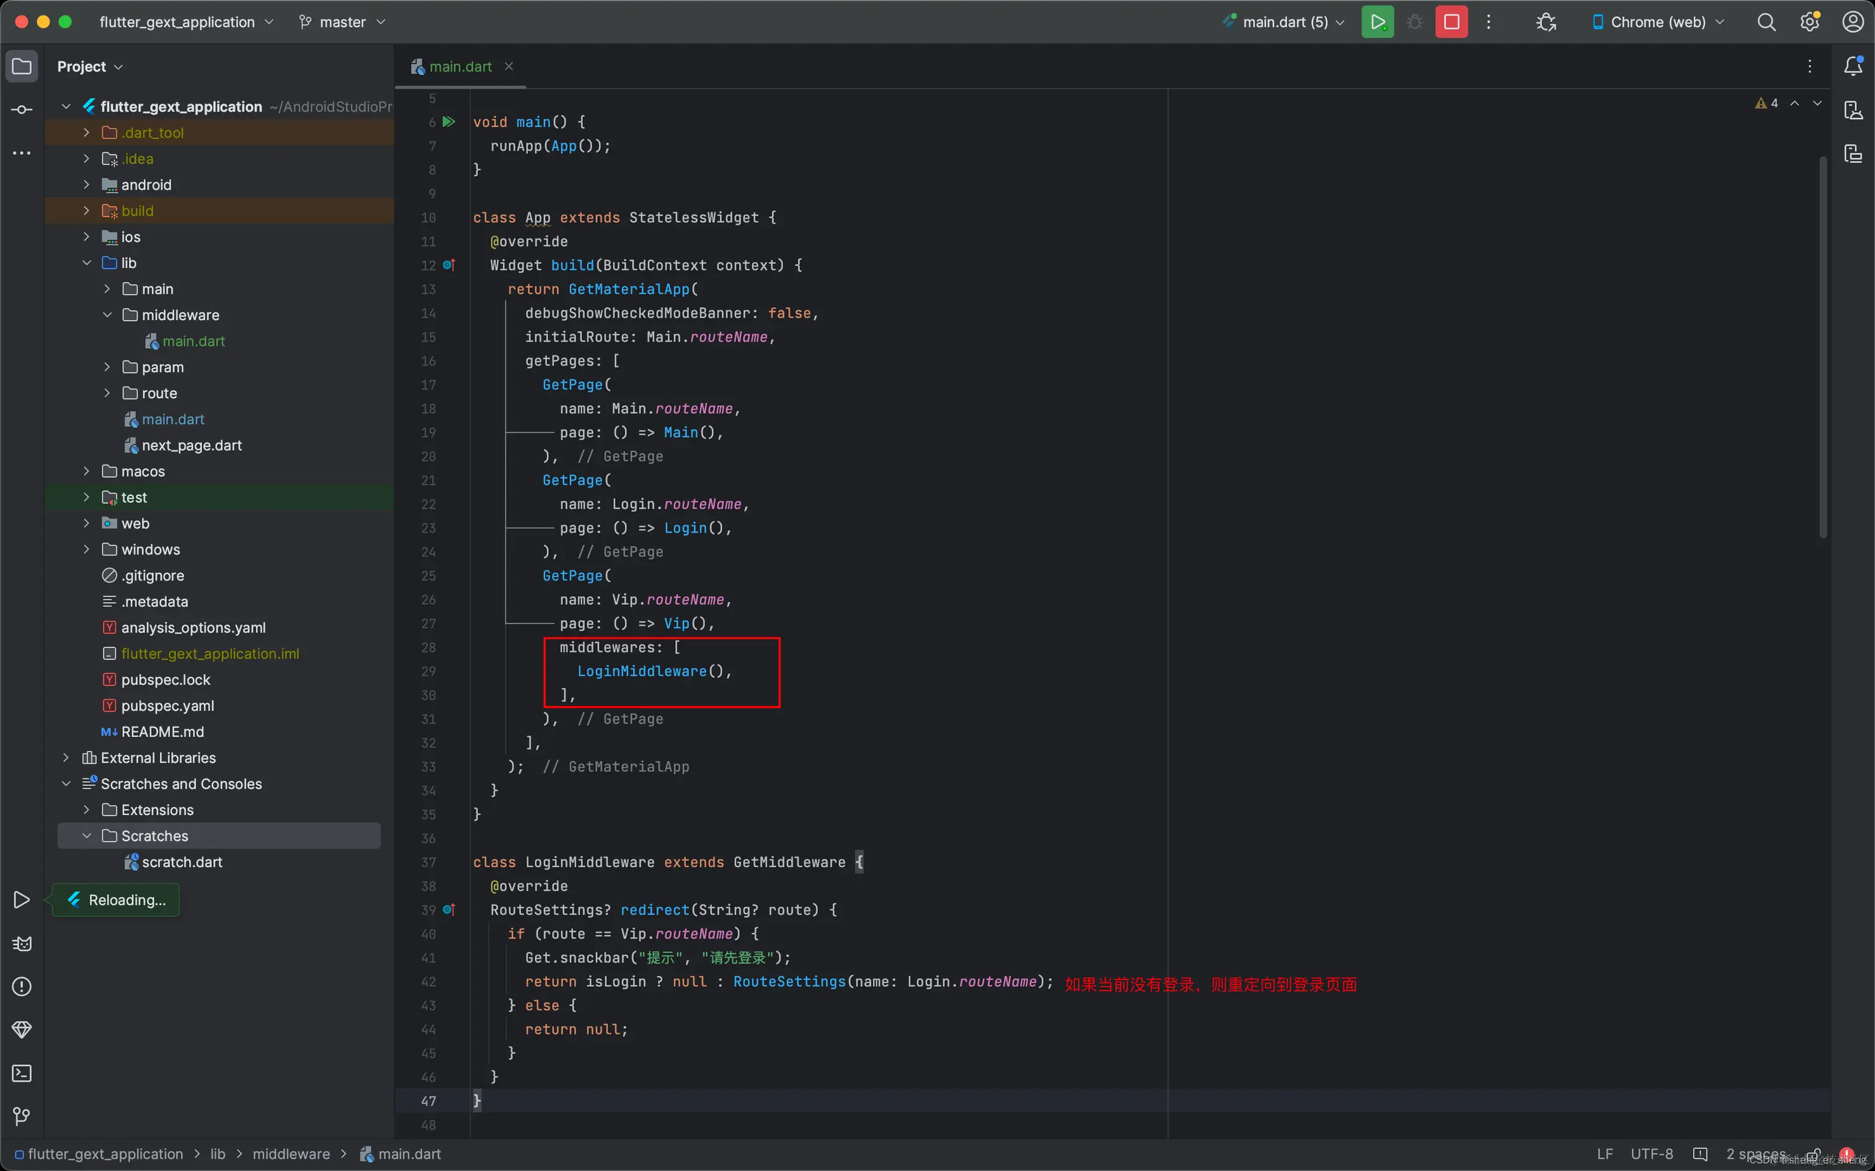Open the master branch dropdown

point(342,22)
